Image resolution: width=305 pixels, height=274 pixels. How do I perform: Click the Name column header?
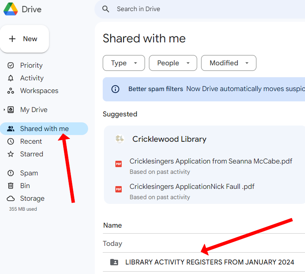[x=113, y=225]
